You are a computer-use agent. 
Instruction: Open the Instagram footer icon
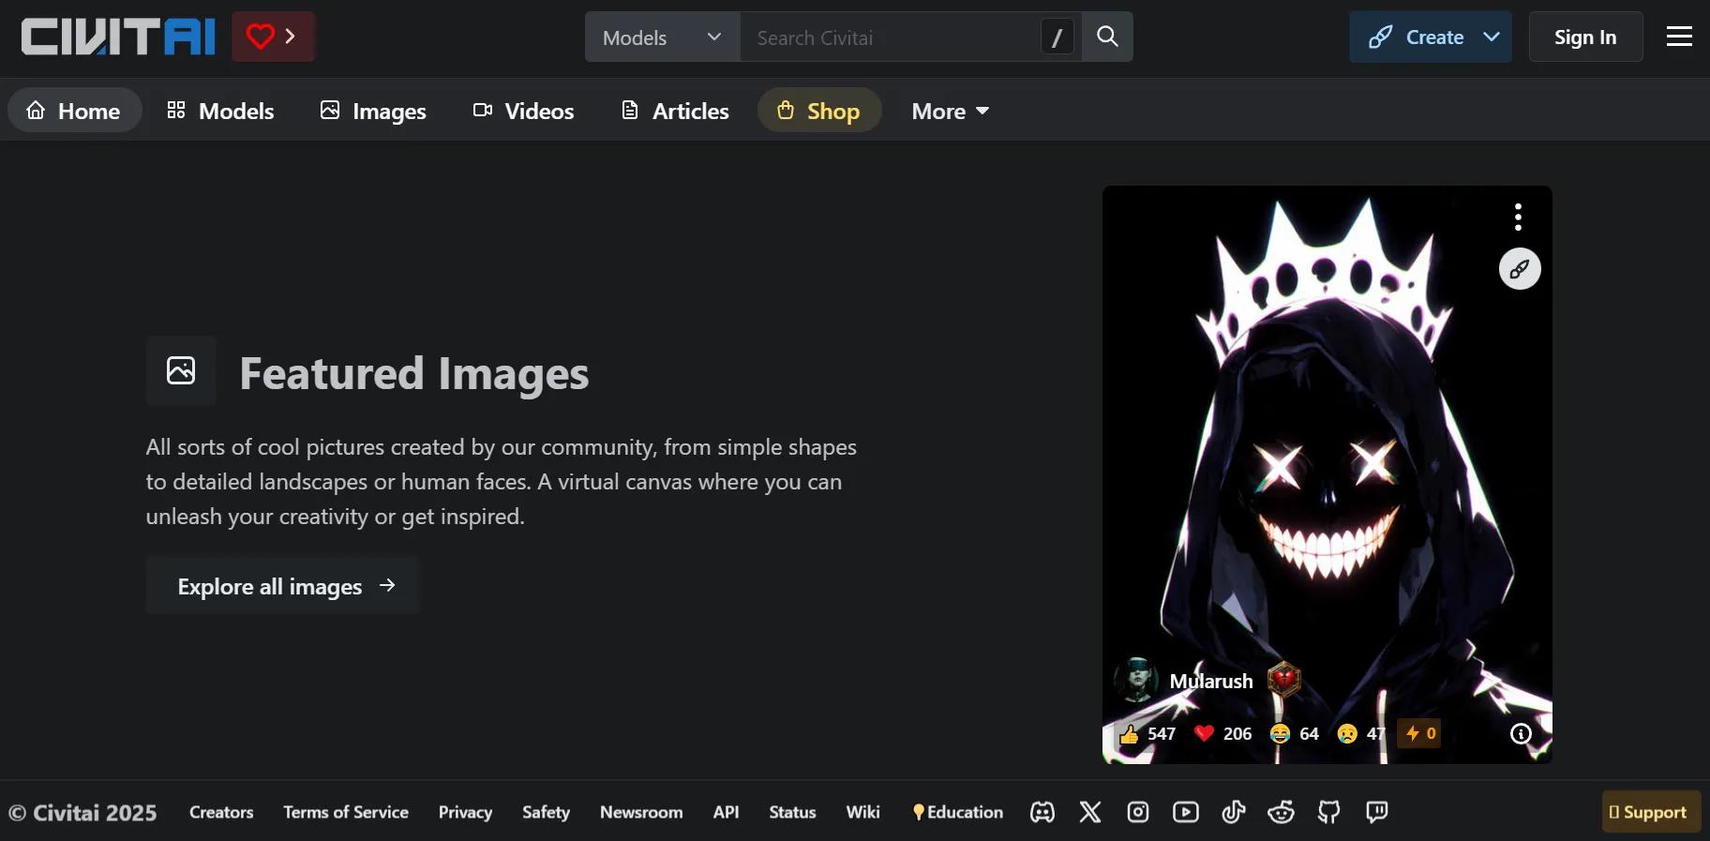click(1137, 812)
